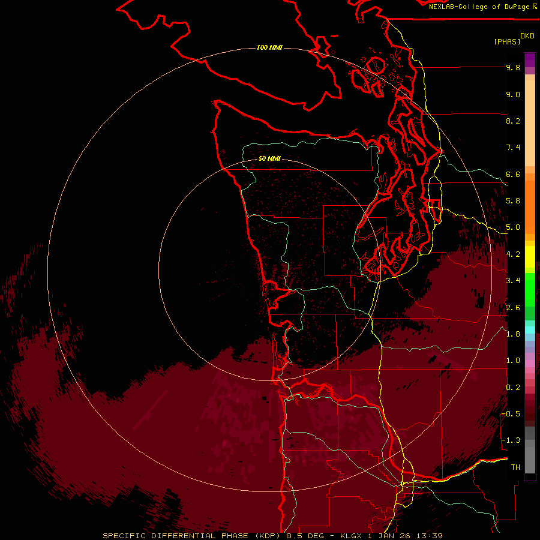Click the 9.0 value on the color scale
This screenshot has height=540, width=540.
[x=513, y=94]
